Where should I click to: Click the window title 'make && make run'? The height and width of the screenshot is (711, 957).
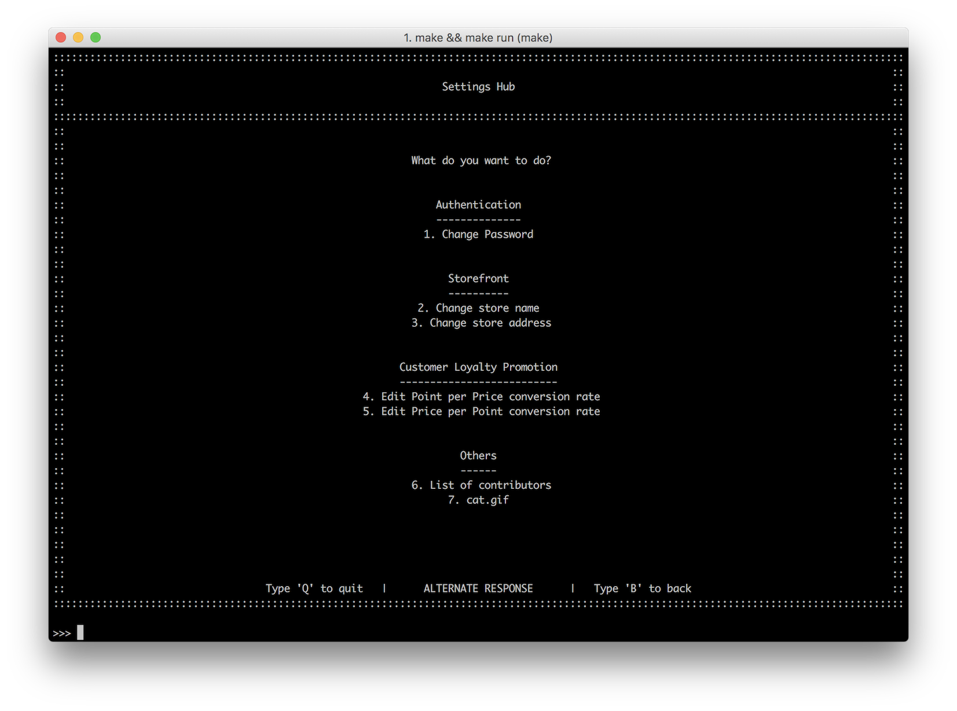478,38
